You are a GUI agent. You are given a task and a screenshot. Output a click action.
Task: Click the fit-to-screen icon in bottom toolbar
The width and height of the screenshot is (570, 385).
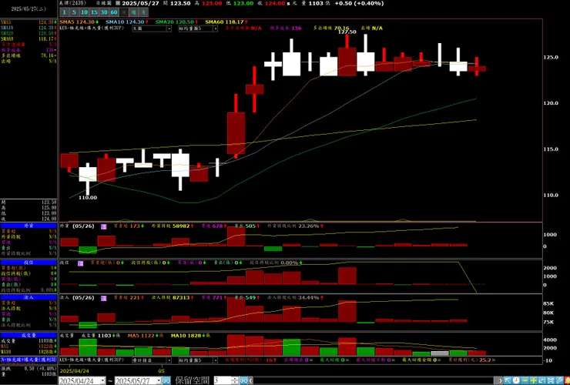[550, 380]
